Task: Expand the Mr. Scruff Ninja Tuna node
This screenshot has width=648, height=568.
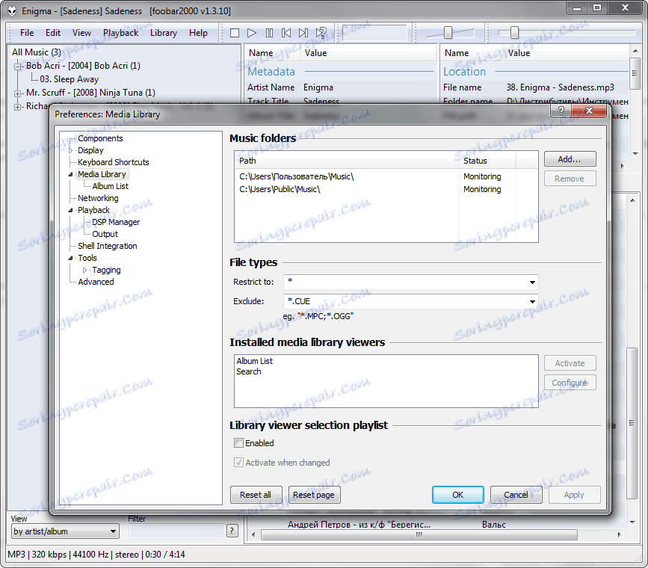Action: [17, 93]
